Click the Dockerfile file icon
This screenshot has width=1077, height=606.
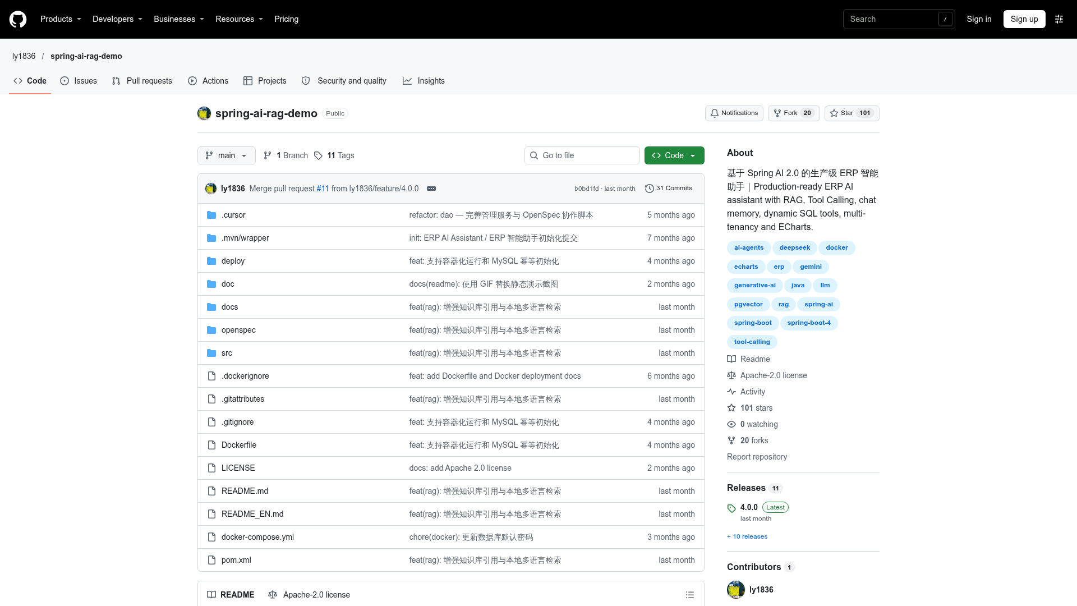point(211,445)
